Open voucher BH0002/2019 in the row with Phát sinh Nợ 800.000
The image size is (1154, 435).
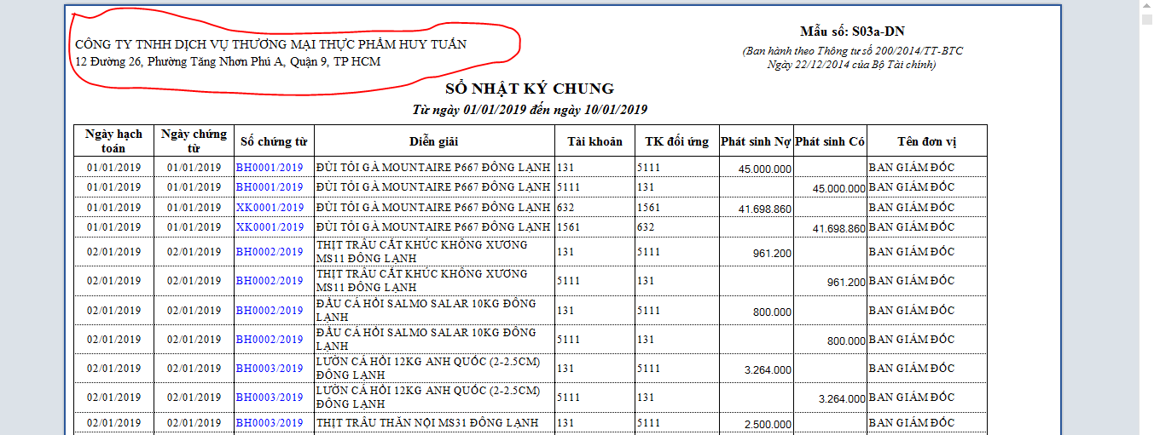tap(270, 311)
